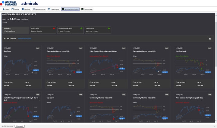Switch to the Intermediate-Term tab

pyautogui.click(x=71, y=30)
